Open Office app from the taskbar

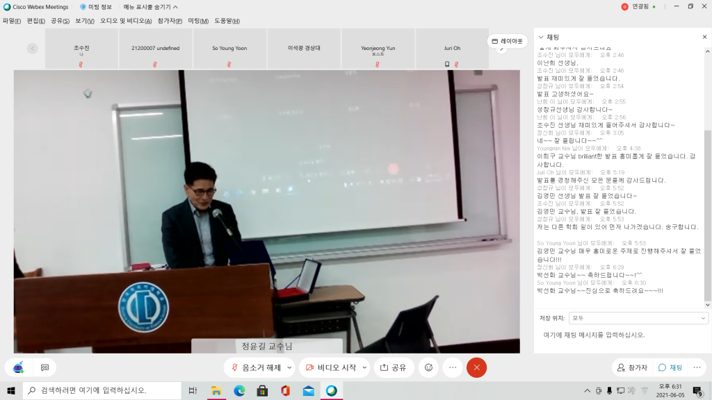click(285, 390)
